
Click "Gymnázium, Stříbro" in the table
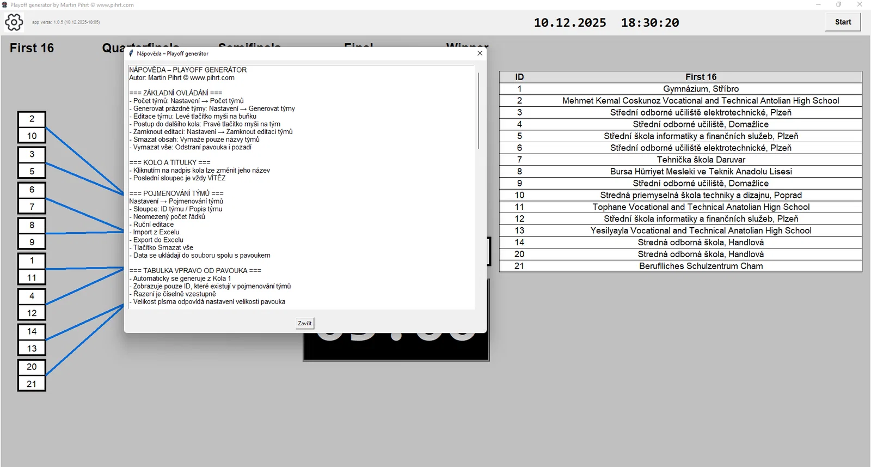tap(701, 89)
